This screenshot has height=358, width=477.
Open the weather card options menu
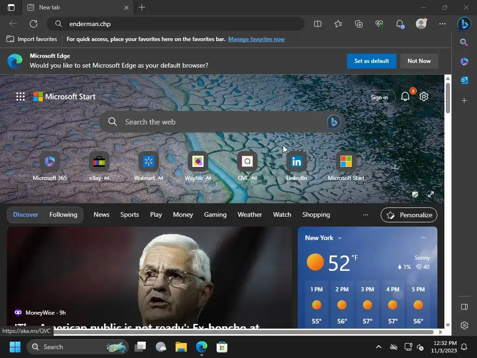[423, 238]
